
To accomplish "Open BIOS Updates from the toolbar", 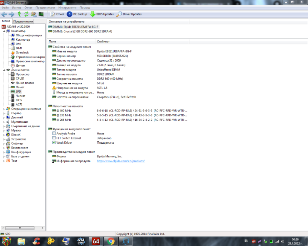I will [x=102, y=14].
